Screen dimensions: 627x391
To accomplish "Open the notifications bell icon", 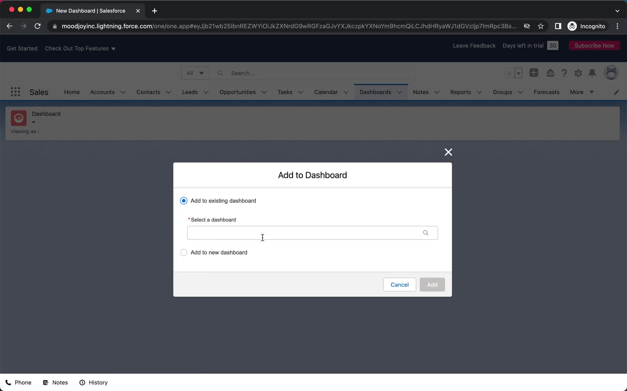I will 592,73.
